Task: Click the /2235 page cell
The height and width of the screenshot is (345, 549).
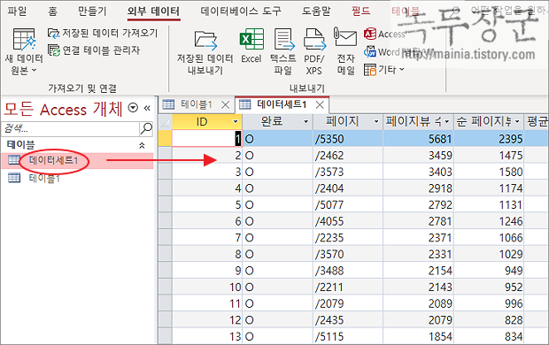Action: click(348, 238)
